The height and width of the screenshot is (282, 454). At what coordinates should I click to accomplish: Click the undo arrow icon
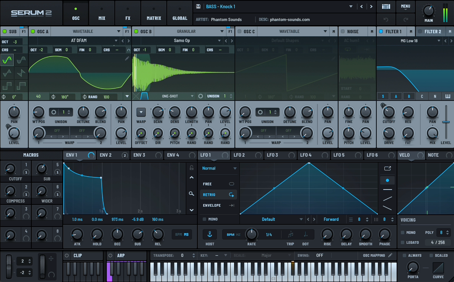(x=386, y=19)
